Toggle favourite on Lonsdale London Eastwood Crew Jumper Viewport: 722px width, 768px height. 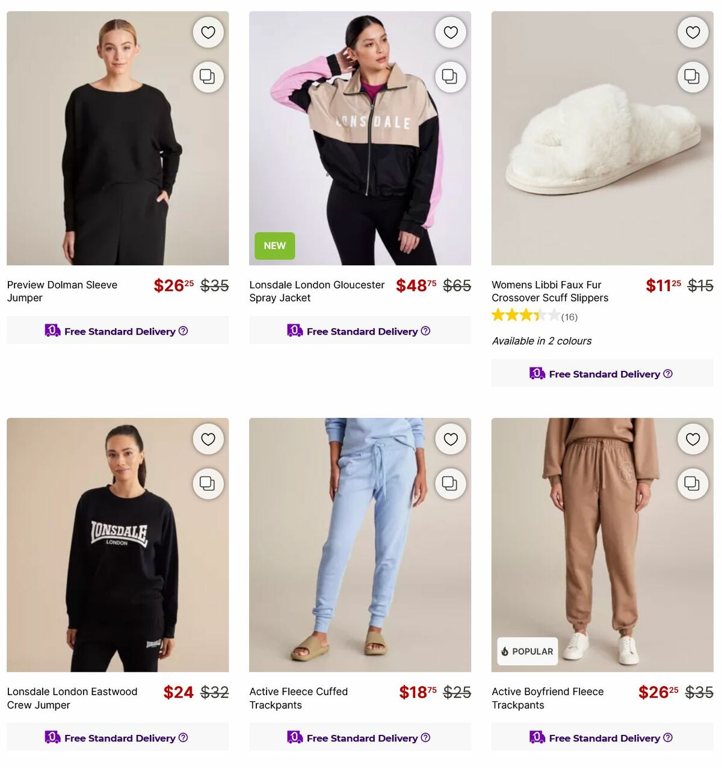click(x=208, y=439)
